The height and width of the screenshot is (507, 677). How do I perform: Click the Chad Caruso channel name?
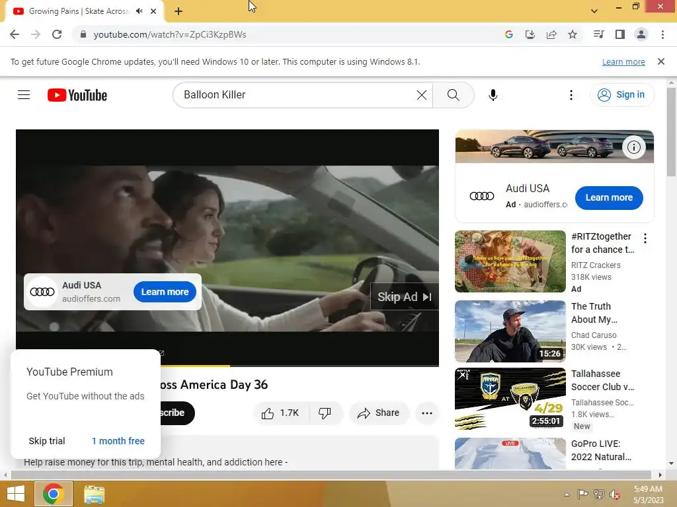pyautogui.click(x=594, y=335)
